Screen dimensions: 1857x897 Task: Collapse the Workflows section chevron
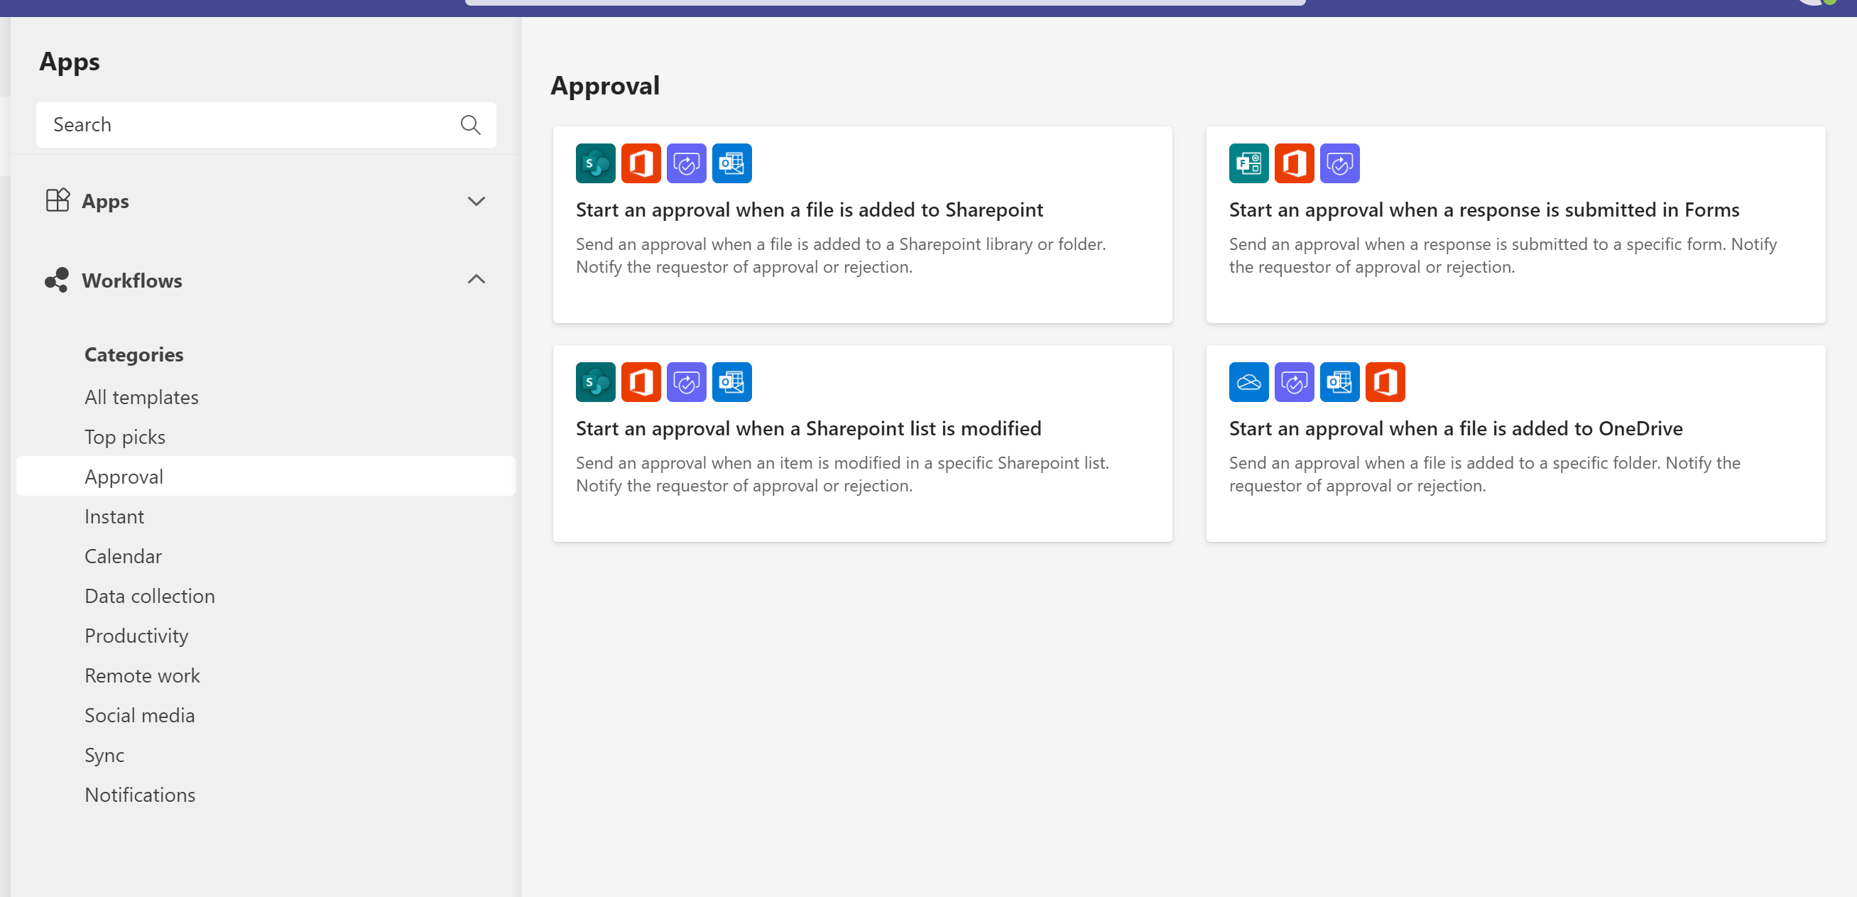[x=476, y=280]
